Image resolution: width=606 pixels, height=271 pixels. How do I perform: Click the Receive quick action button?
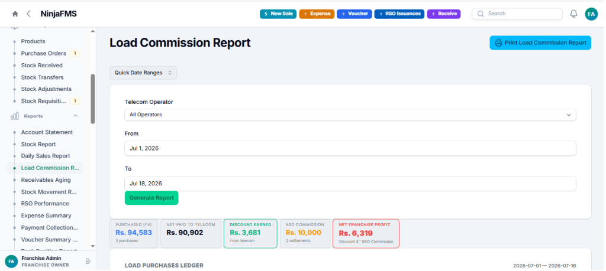click(x=444, y=14)
